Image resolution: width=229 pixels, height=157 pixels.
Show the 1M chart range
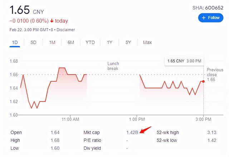pyautogui.click(x=52, y=42)
